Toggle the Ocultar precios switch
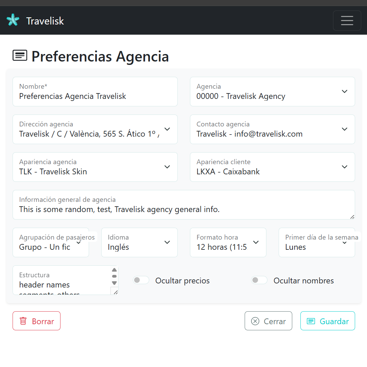Screen dimensions: 367x367 141,280
